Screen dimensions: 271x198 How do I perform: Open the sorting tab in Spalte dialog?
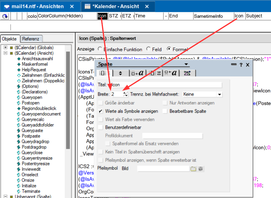point(120,73)
